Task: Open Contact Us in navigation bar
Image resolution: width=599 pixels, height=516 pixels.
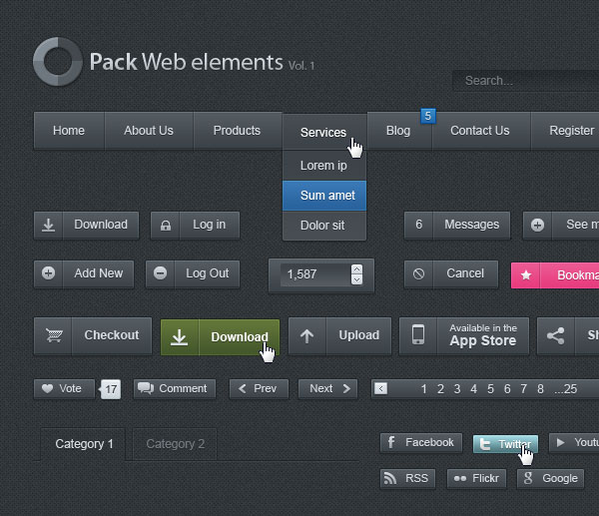Action: pyautogui.click(x=481, y=130)
